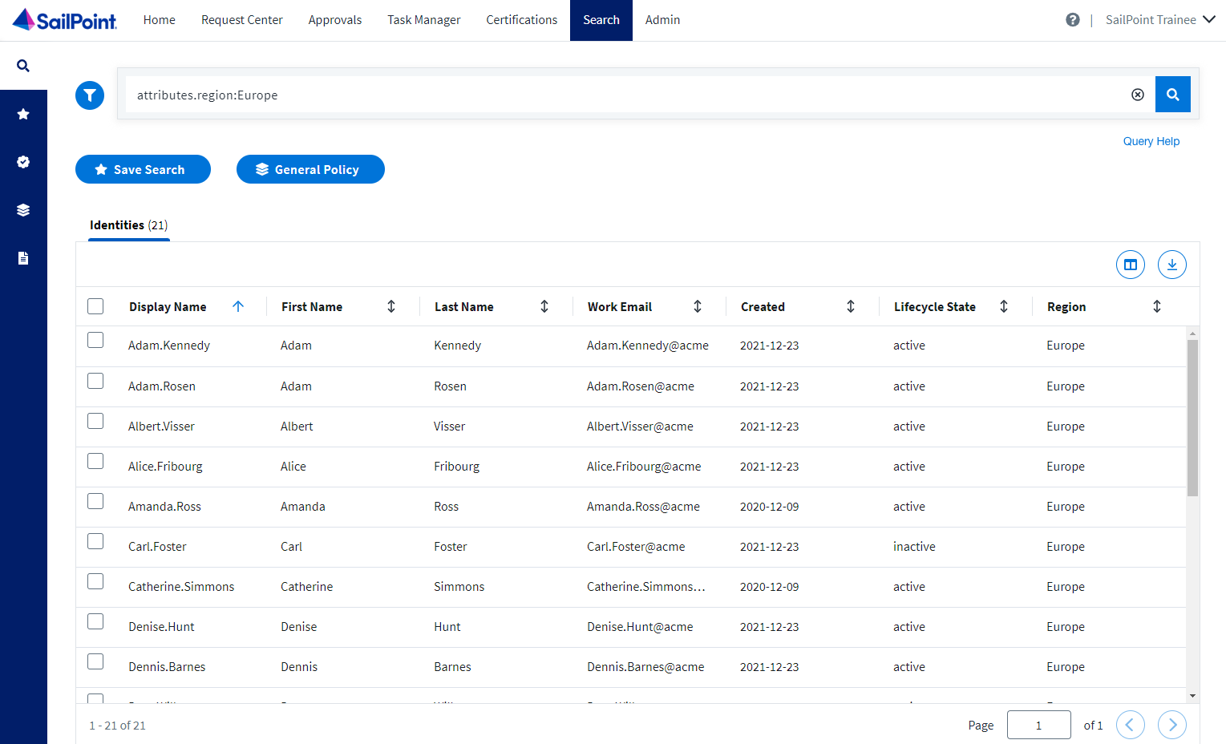Image resolution: width=1226 pixels, height=744 pixels.
Task: Download the identity results via the download icon
Action: (x=1172, y=264)
